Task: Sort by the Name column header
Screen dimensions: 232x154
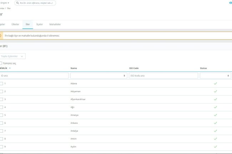Action: [74, 68]
